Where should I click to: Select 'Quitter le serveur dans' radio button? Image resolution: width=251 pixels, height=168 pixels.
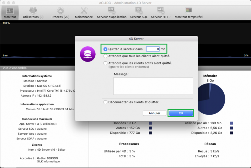click(105, 49)
